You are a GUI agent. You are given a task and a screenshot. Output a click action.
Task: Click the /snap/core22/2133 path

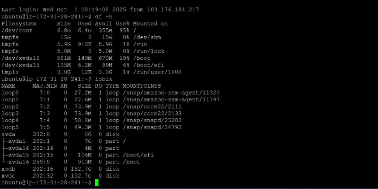pos(154,113)
